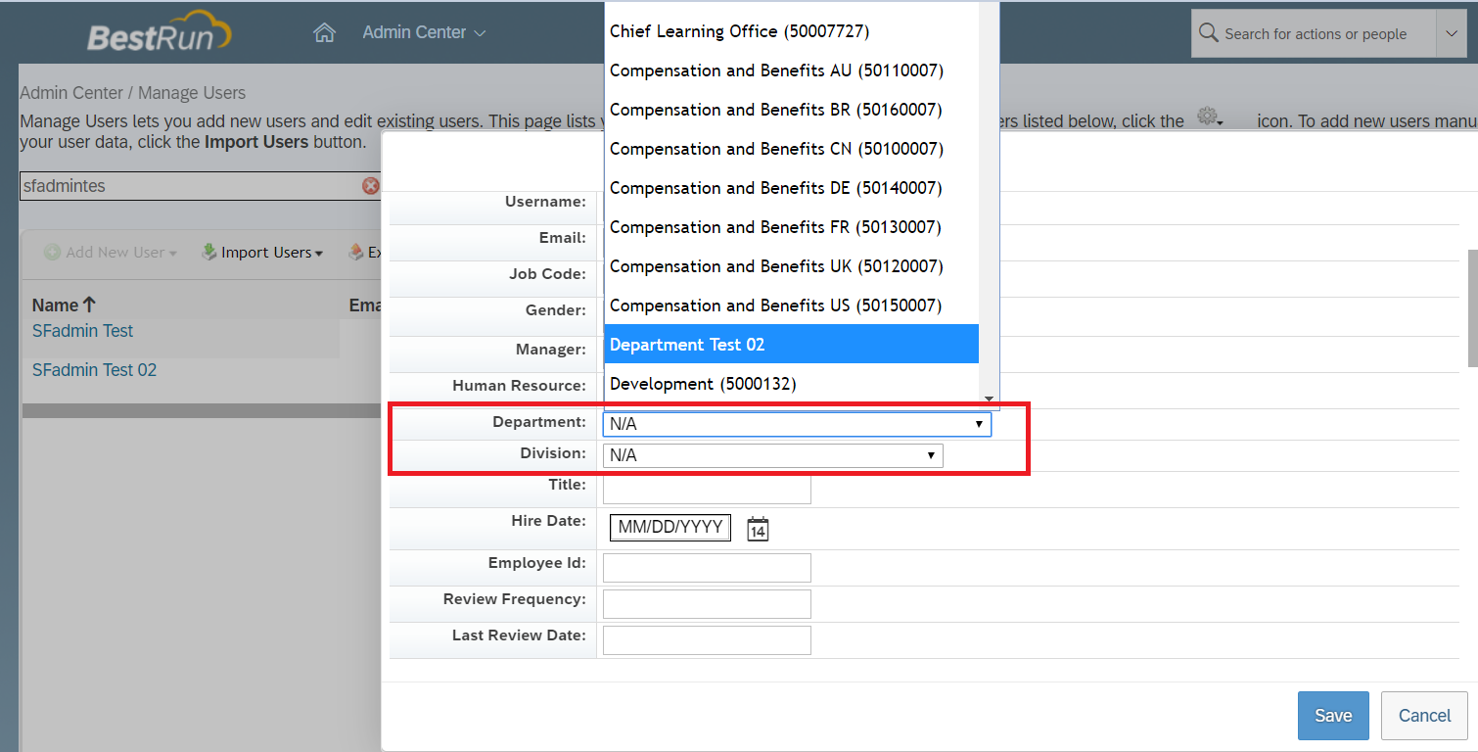The height and width of the screenshot is (752, 1478).
Task: Open Add New User dropdown
Action: point(111,253)
